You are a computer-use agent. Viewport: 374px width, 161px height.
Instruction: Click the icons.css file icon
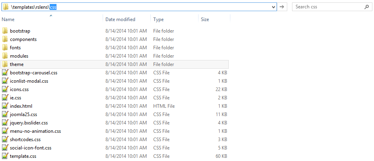[5, 89]
